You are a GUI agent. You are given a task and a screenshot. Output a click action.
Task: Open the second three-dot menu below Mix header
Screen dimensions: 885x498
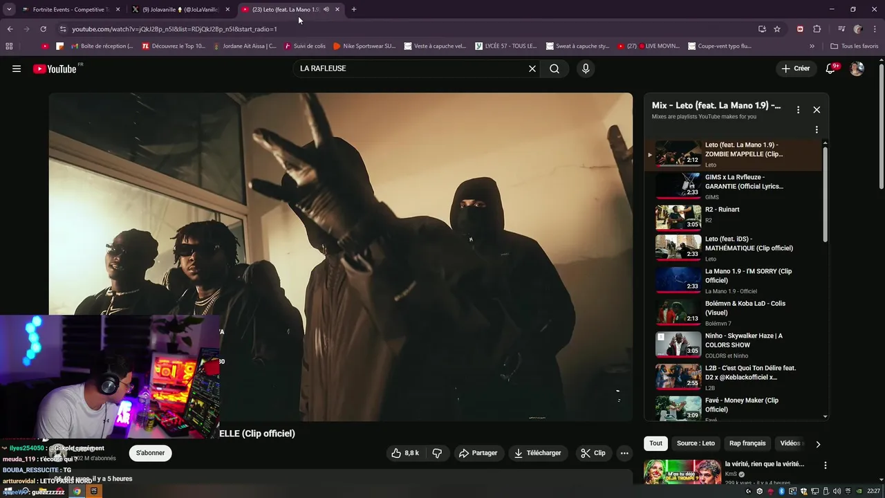[817, 129]
